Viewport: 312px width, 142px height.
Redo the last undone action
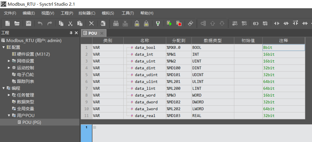tap(50, 23)
